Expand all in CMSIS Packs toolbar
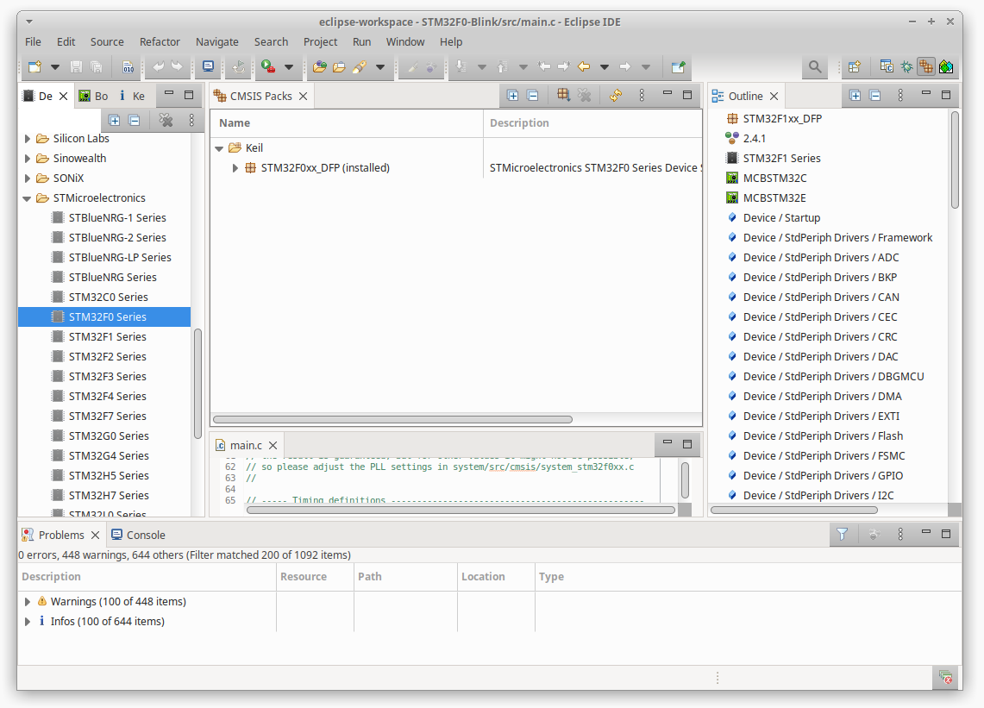 tap(513, 96)
